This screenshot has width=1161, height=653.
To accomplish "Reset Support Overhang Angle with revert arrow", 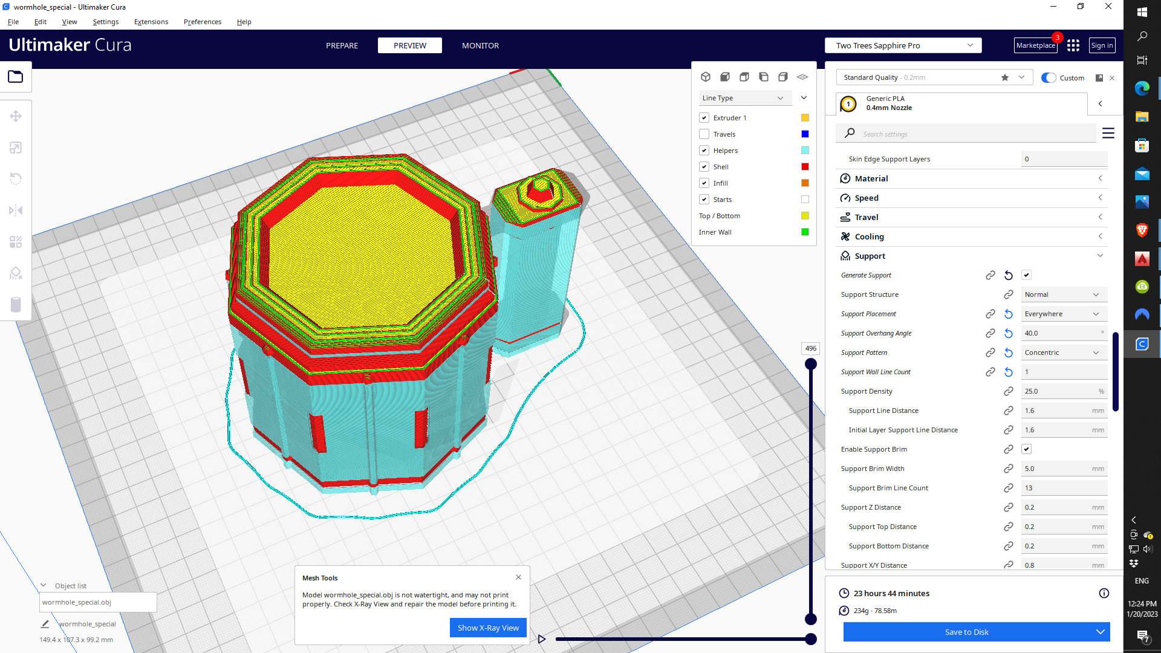I will pos(1009,333).
